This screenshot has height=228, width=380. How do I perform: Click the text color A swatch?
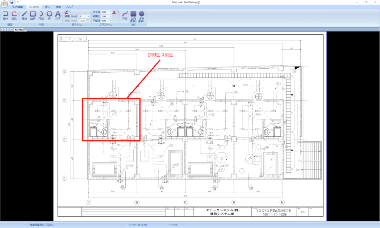point(114,12)
